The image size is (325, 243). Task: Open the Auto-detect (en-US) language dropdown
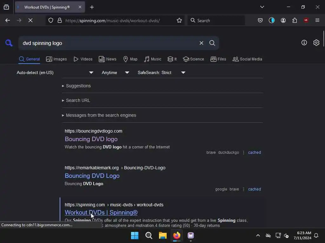(55, 72)
